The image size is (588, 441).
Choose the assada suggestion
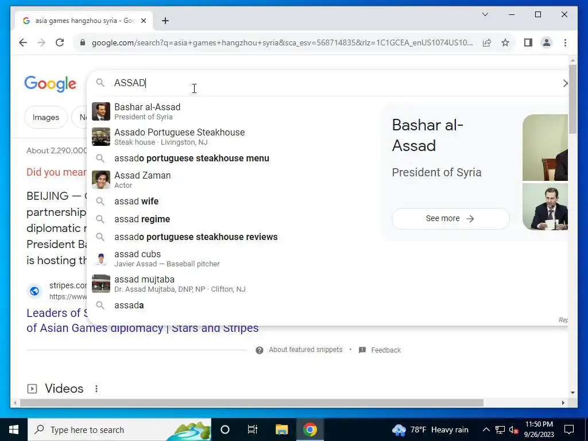[233, 305]
